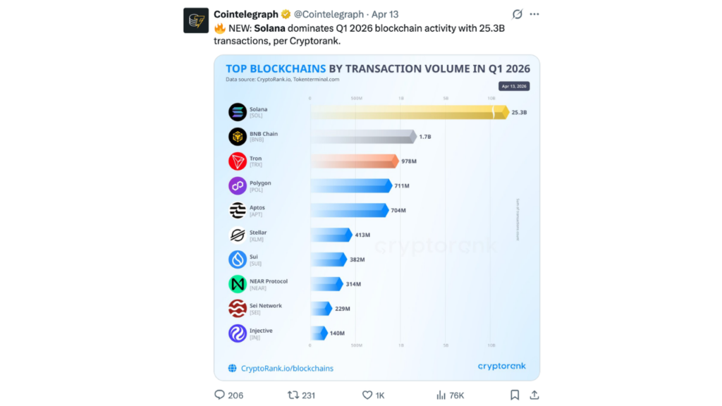The image size is (722, 406).
Task: Select the Tron (TRX) logo
Action: coord(238,161)
